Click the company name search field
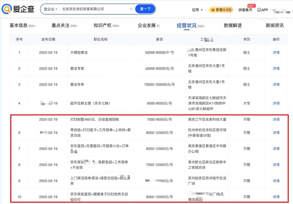This screenshot has height=204, width=293. click(x=94, y=9)
